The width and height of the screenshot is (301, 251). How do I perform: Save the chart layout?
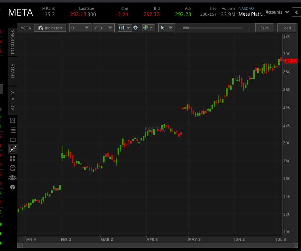[265, 28]
